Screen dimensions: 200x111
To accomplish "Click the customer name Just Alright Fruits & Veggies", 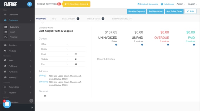I will tap(56, 31).
